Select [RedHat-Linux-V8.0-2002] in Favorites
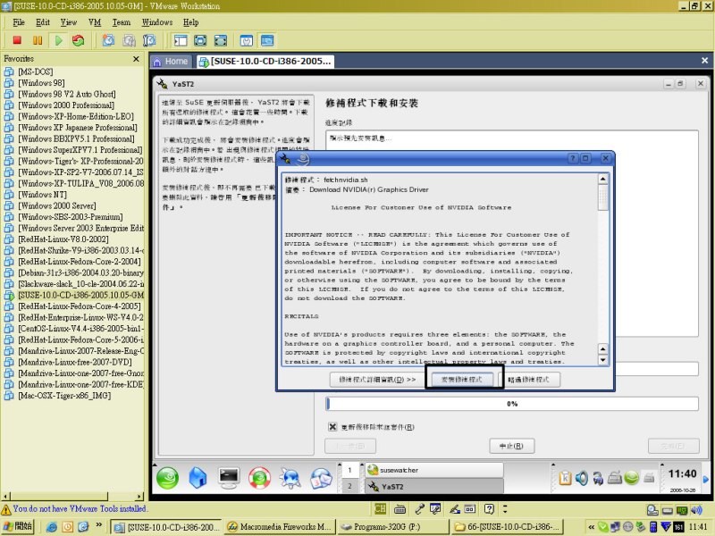This screenshot has height=536, width=715. pyautogui.click(x=63, y=239)
